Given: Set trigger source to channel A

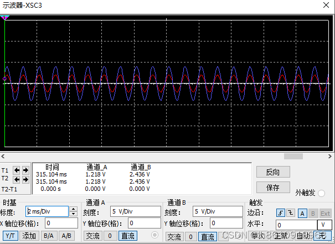Looking at the screenshot, I should [x=302, y=214].
